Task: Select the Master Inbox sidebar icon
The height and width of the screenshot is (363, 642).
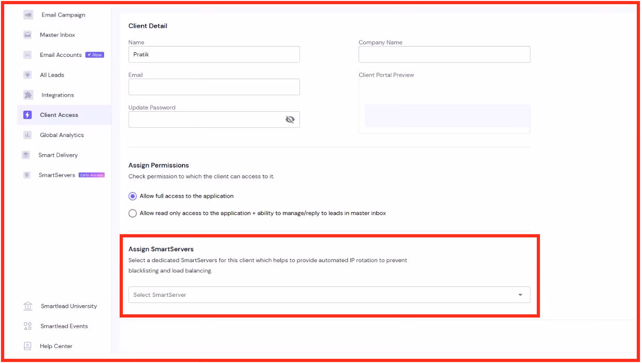Action: point(27,35)
